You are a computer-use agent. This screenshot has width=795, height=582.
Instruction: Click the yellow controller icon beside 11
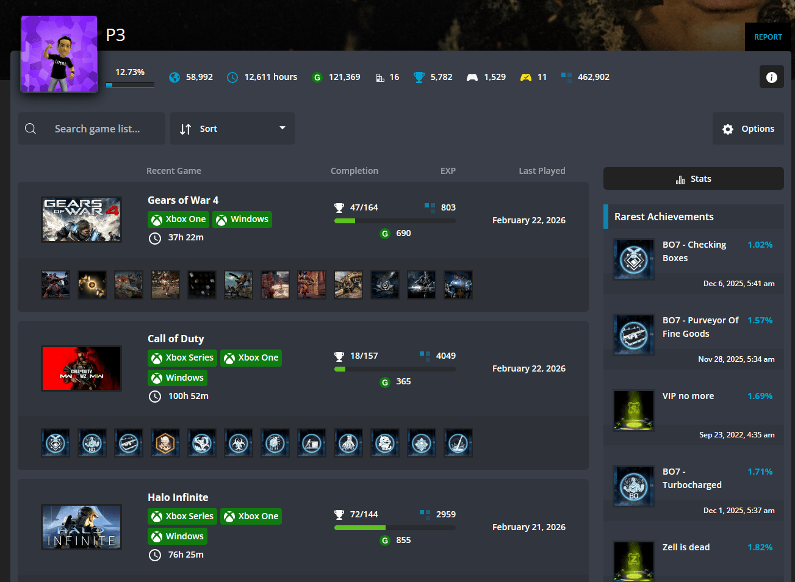click(x=525, y=77)
